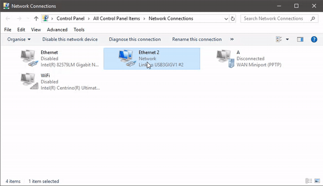
Task: Click WAN Miniport (PPTP) text
Action: pyautogui.click(x=259, y=65)
